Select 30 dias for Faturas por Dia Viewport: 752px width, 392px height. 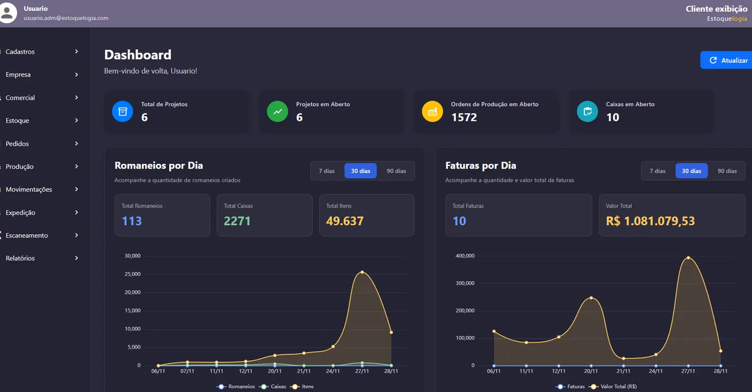(691, 171)
